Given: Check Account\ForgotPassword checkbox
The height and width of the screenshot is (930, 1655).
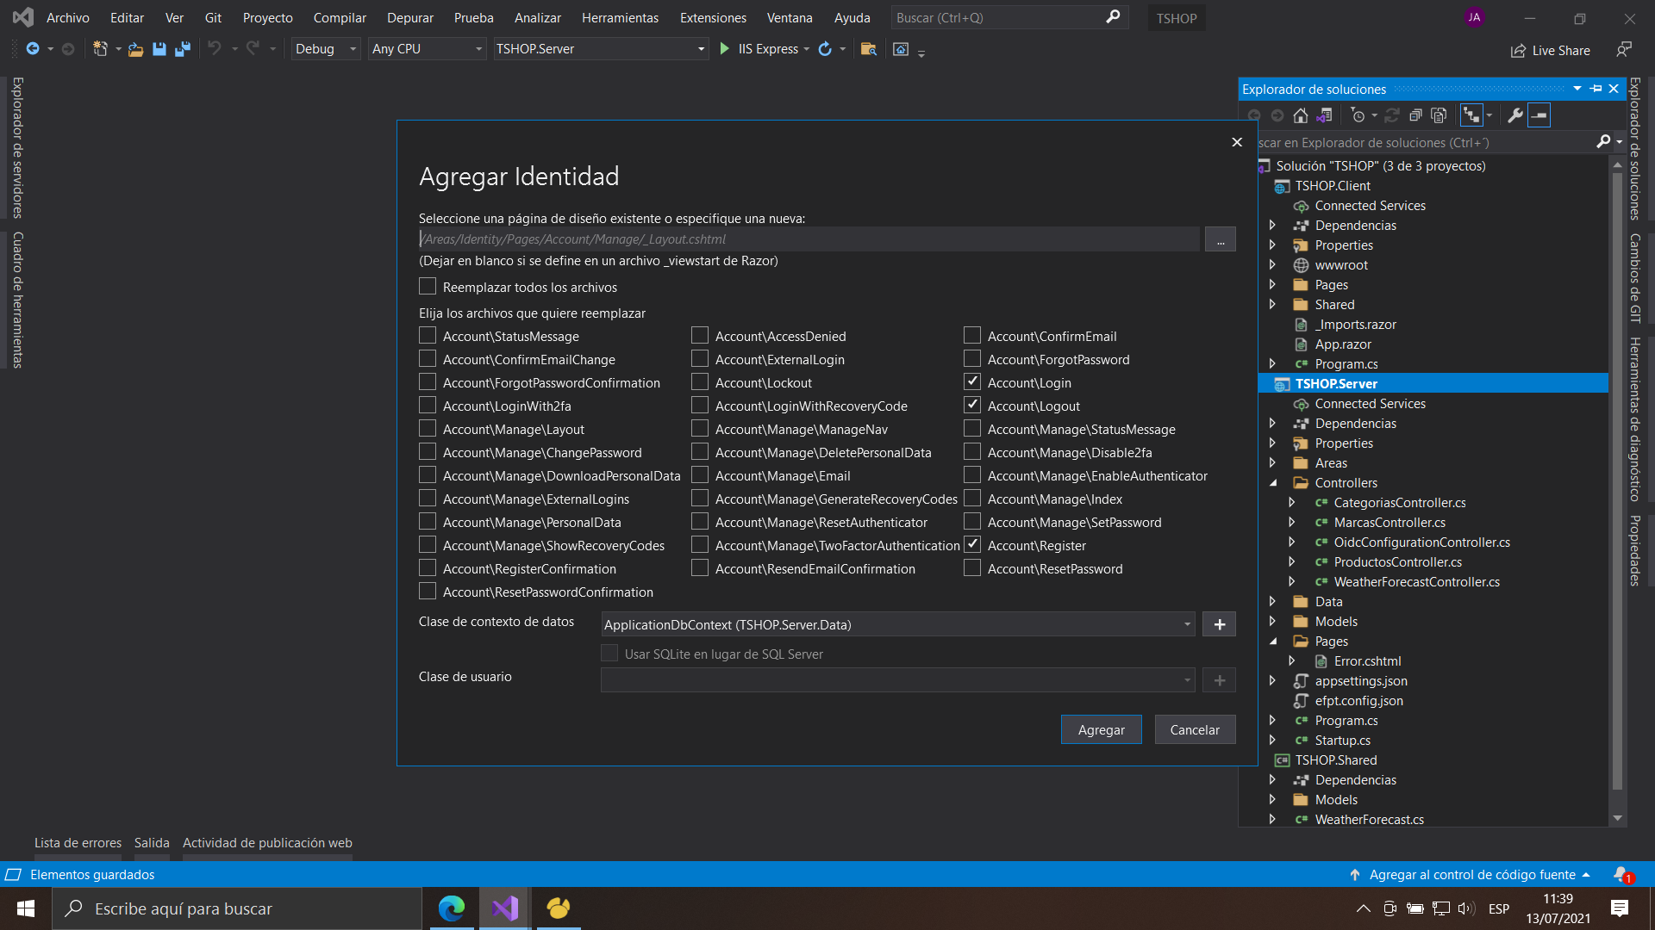Looking at the screenshot, I should click(x=972, y=358).
